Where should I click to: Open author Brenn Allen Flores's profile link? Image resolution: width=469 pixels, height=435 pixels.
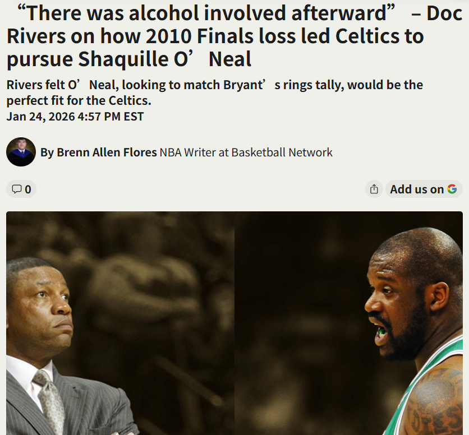pyautogui.click(x=107, y=152)
